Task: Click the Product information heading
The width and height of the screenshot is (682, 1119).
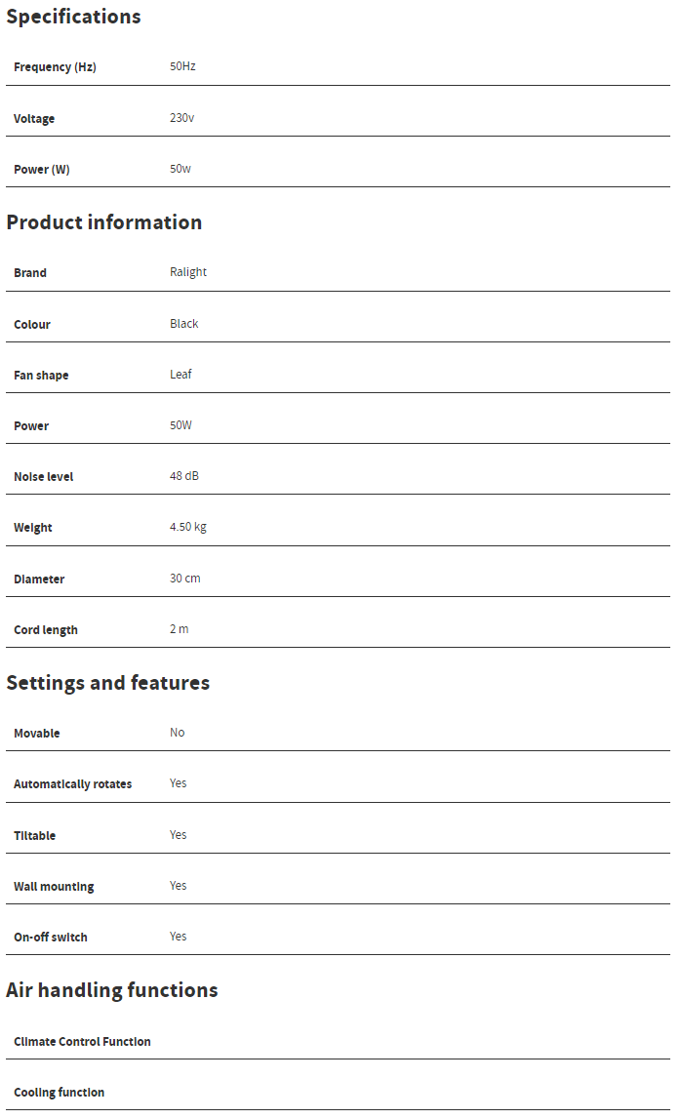Action: [x=103, y=222]
